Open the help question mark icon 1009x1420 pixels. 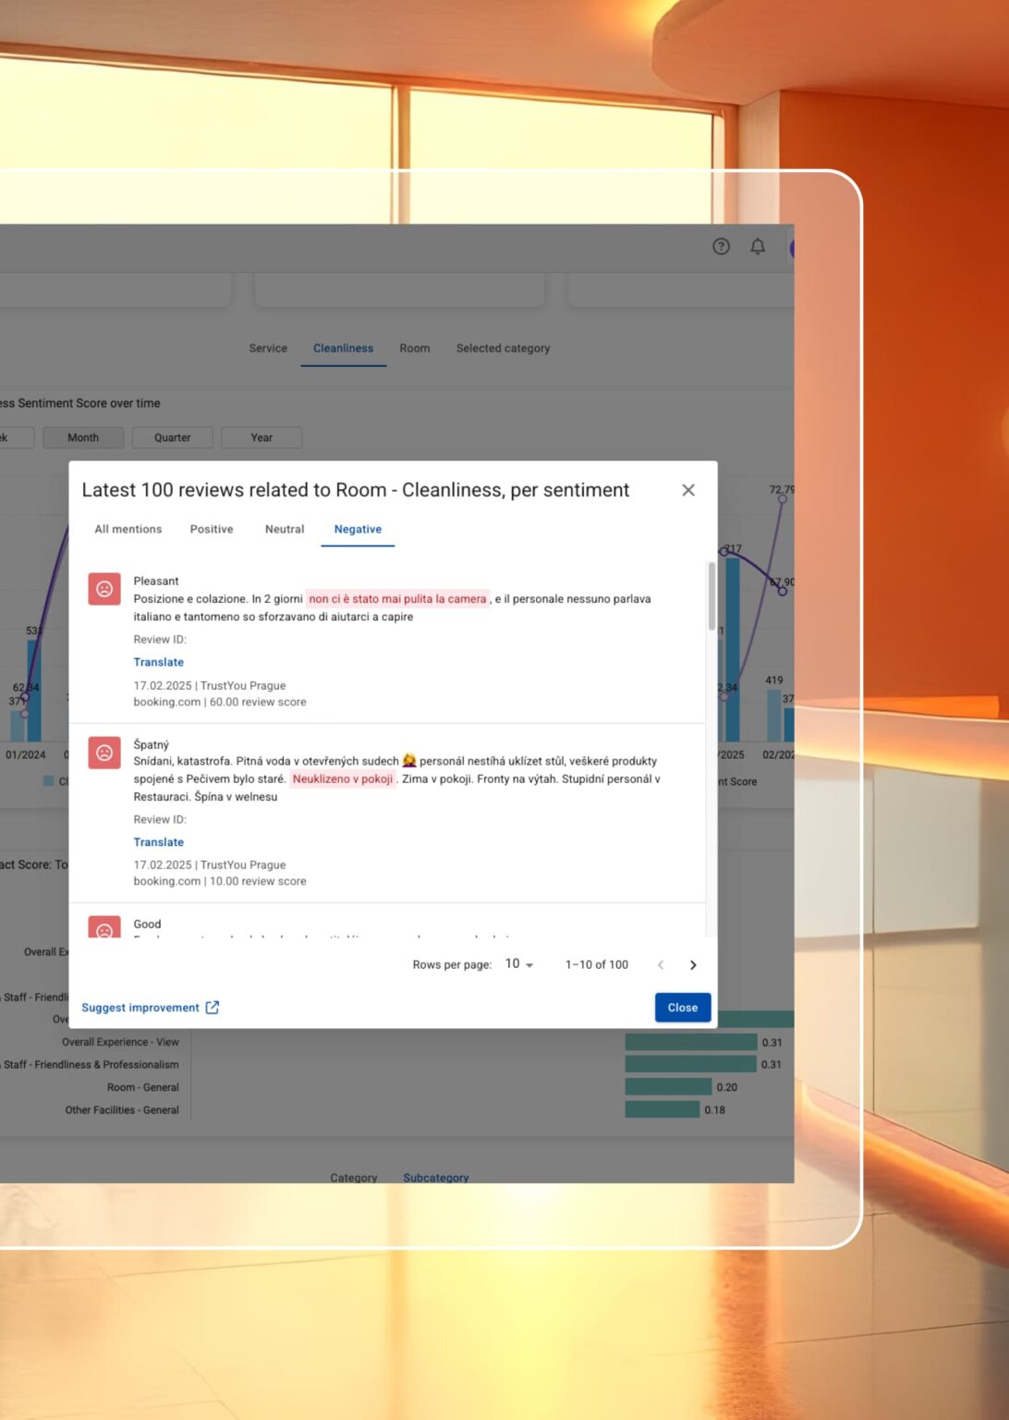[x=721, y=246]
